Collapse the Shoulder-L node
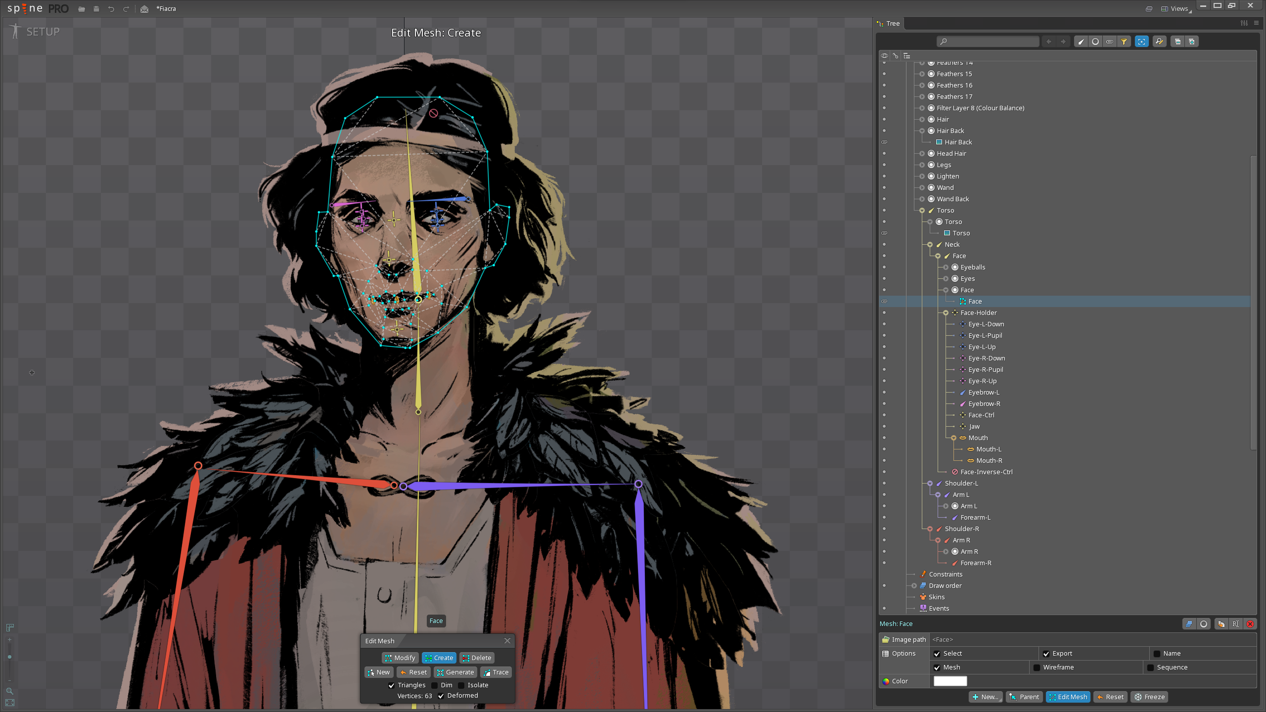The height and width of the screenshot is (712, 1266). [x=930, y=484]
